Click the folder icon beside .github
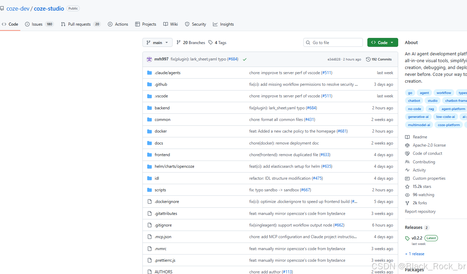The width and height of the screenshot is (467, 274). [149, 84]
